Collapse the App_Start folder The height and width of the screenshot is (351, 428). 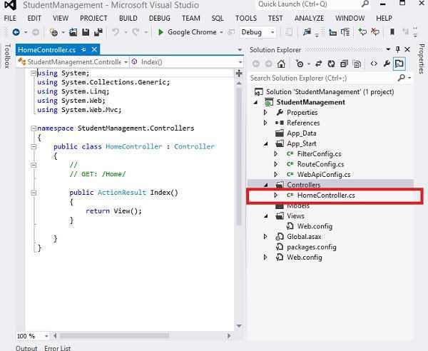(x=265, y=143)
